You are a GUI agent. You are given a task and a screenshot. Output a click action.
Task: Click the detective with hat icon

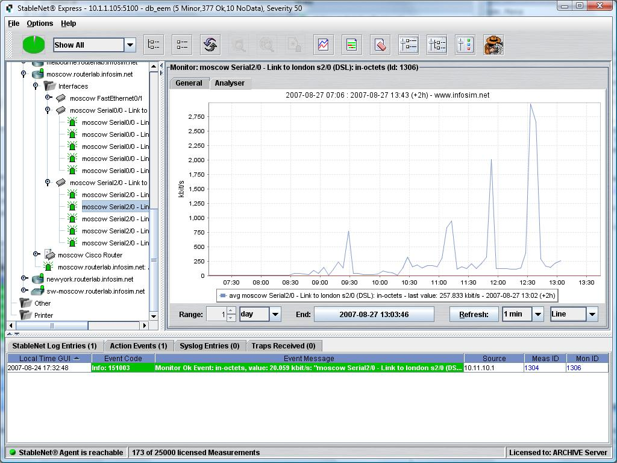(x=493, y=45)
